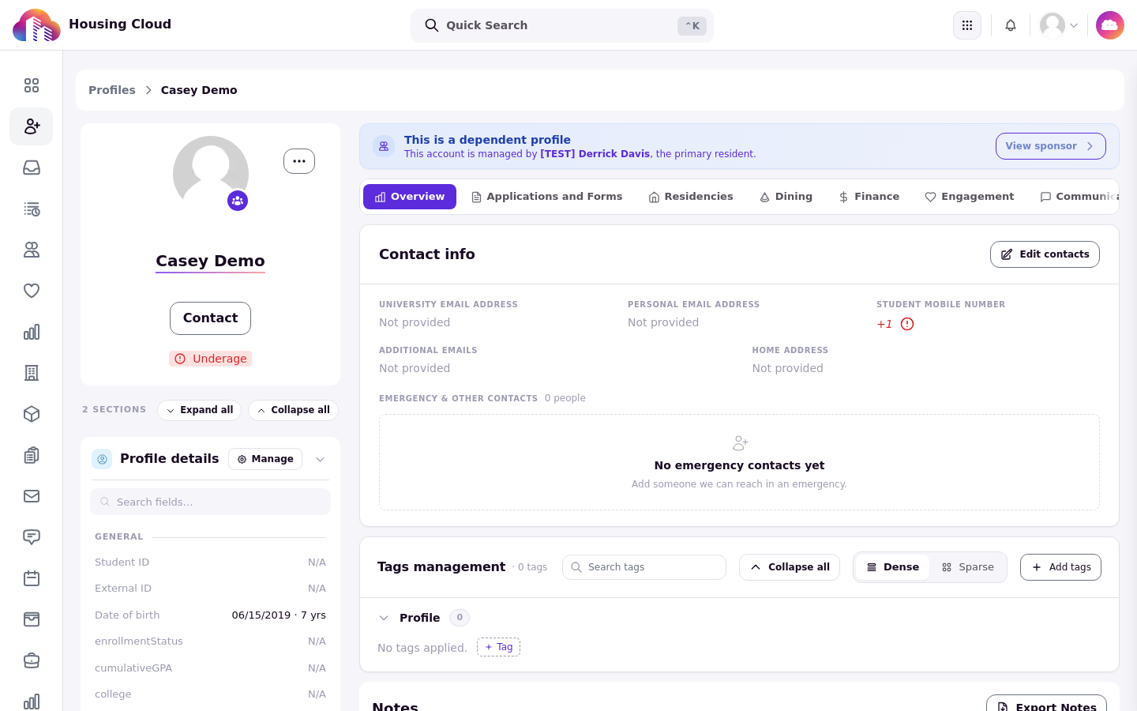Open the notifications bell
Image resolution: width=1137 pixels, height=711 pixels.
[x=1011, y=25]
